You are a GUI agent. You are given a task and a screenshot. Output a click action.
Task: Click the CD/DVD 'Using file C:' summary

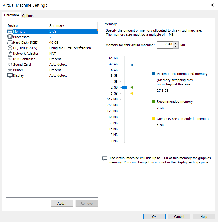click(72, 48)
